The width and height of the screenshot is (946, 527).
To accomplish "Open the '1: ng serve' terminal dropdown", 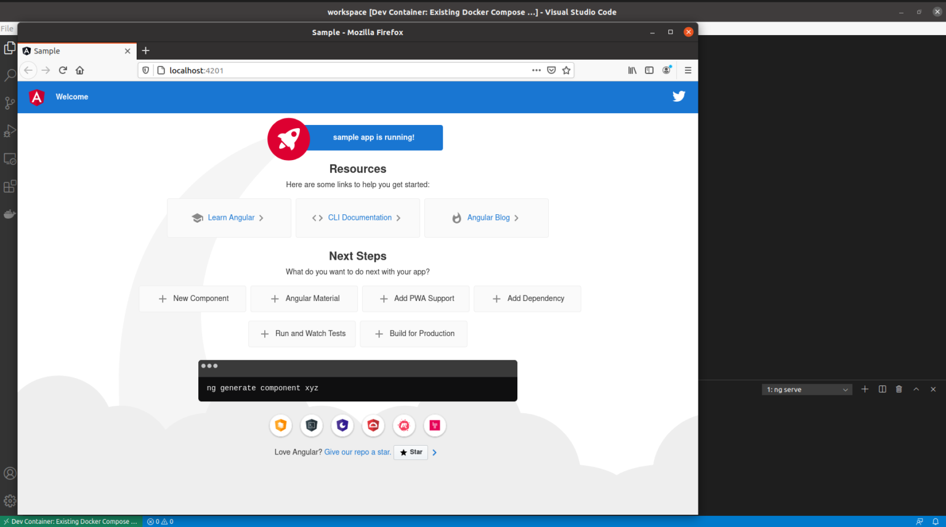I will point(807,388).
